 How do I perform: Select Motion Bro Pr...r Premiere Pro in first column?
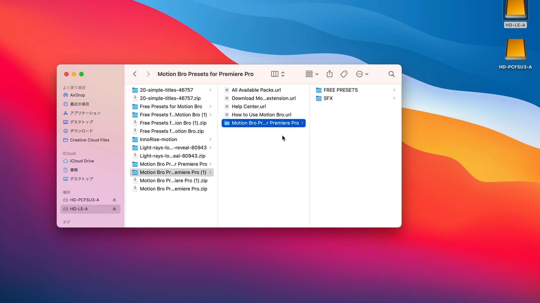172,164
